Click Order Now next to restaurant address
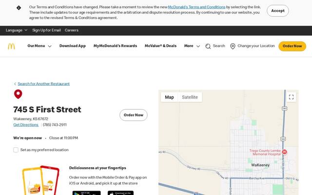The height and width of the screenshot is (195, 312). click(134, 115)
